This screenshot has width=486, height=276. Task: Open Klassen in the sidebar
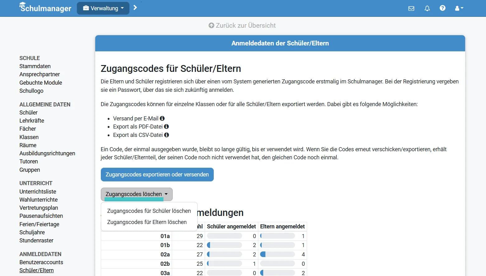click(x=29, y=137)
